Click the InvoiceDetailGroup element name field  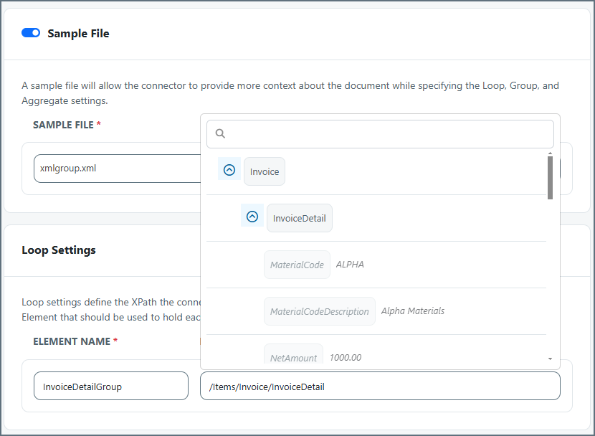110,386
